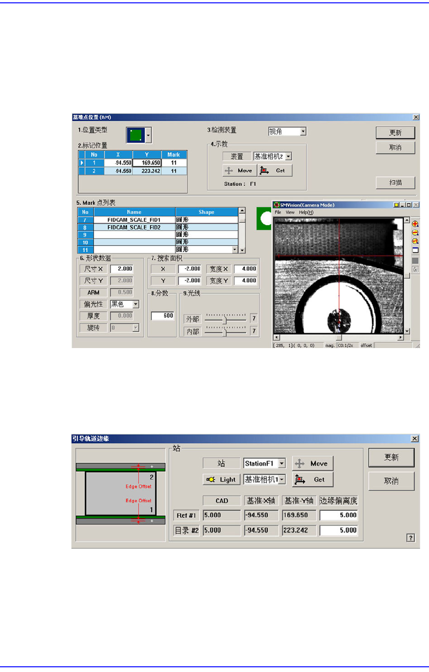This screenshot has width=429, height=672.
Task: Click the 外部 light slider
Action: (x=225, y=319)
